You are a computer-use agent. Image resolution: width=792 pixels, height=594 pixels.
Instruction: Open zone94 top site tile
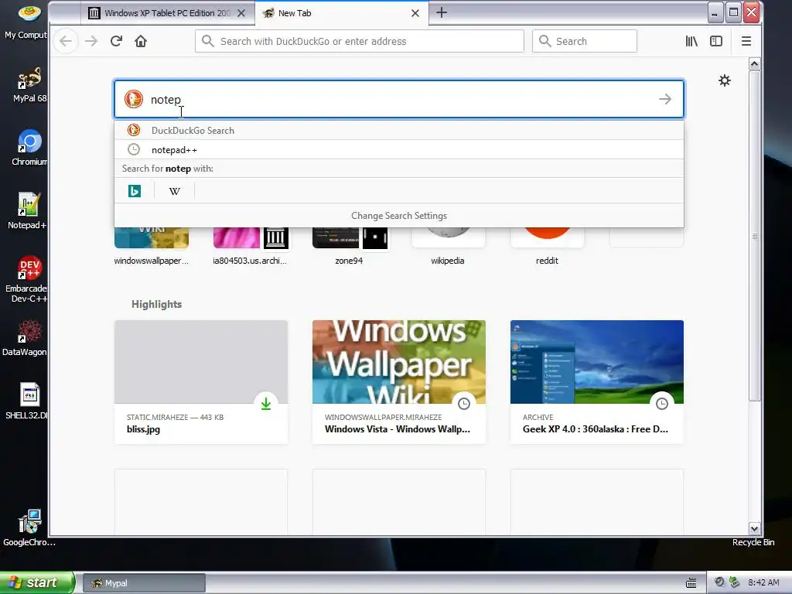click(x=349, y=247)
